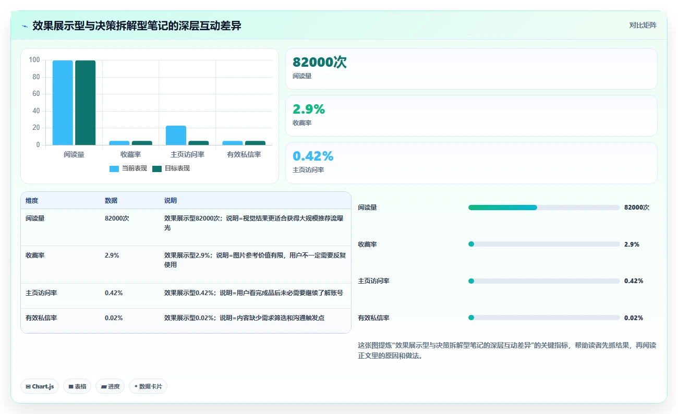
Task: Open the 0.42% 主页访问率 data card
Action: [471, 163]
